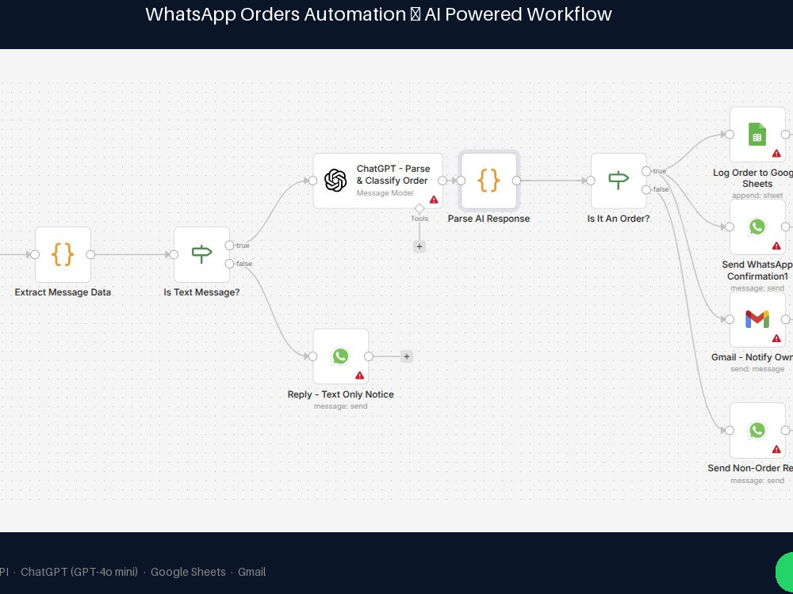Open the Gmail Notify Owner node
The image size is (793, 594).
tap(757, 319)
